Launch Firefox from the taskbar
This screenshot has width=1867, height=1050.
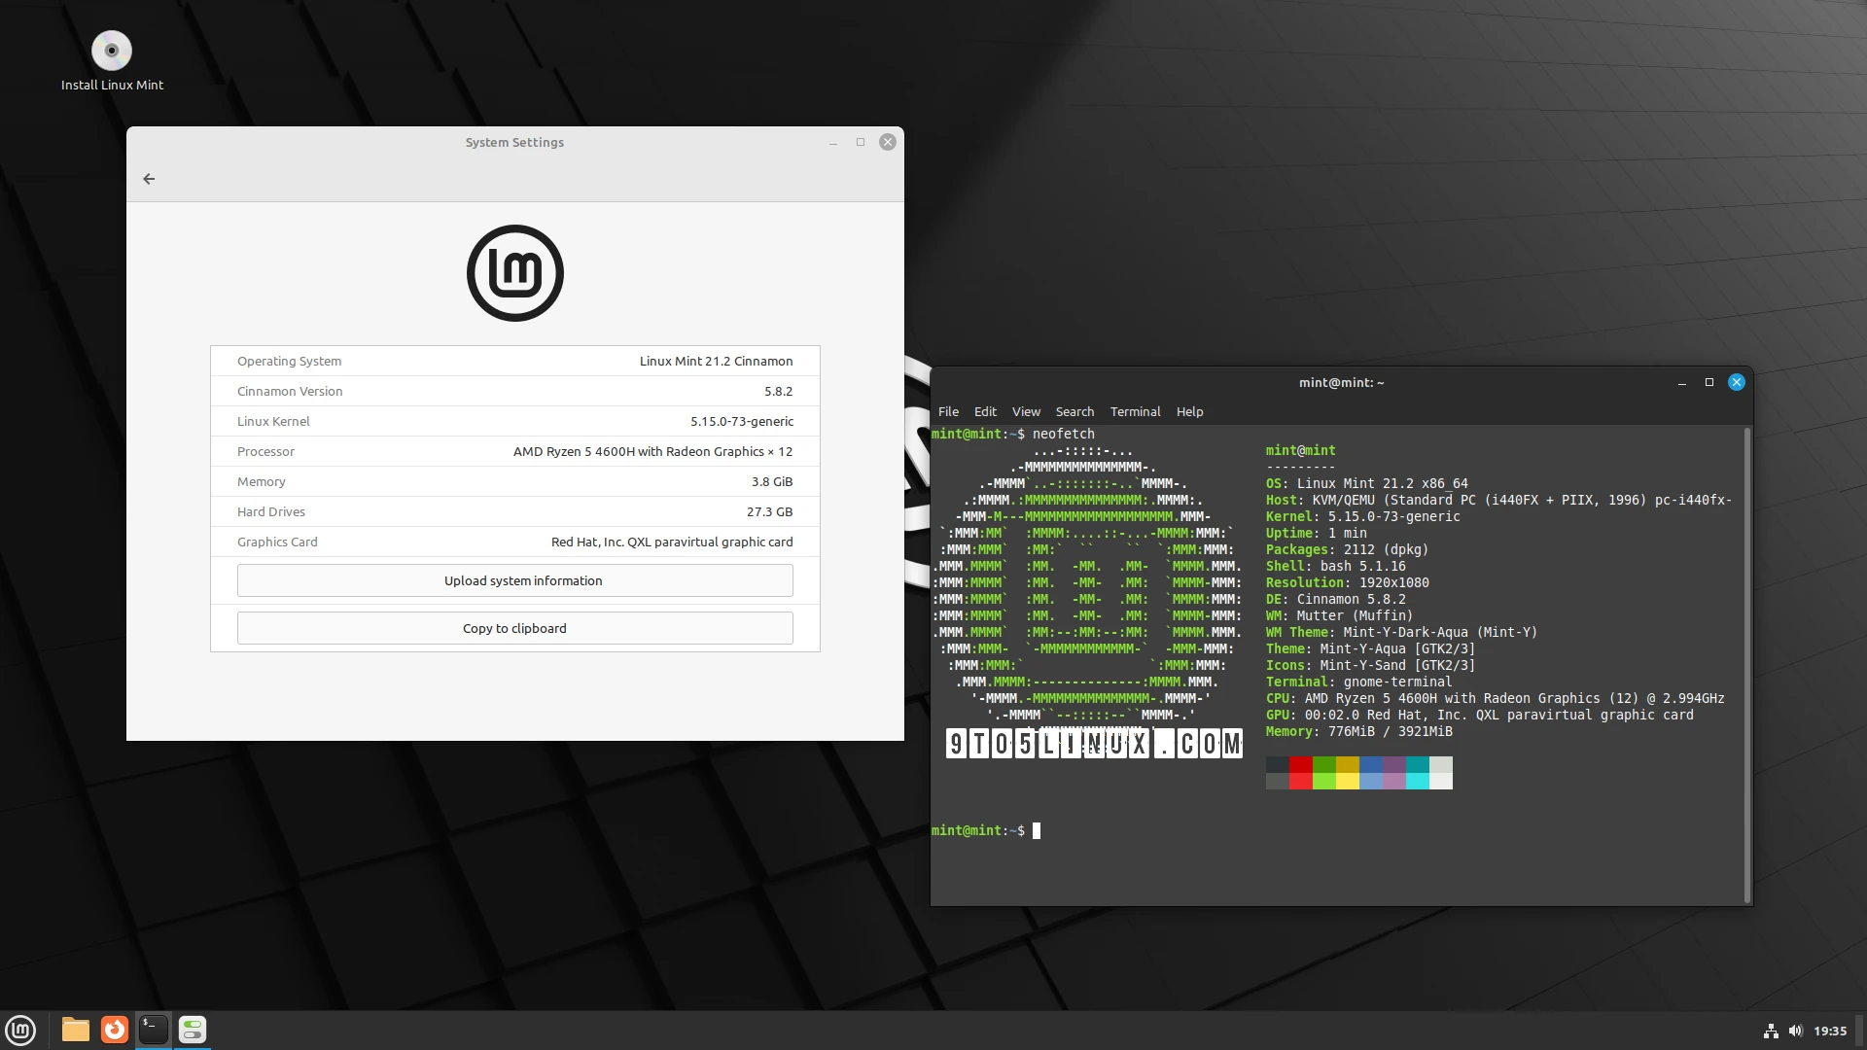[x=114, y=1030]
